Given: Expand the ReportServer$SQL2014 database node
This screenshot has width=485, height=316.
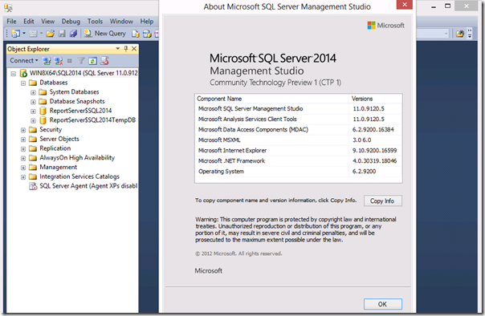Looking at the screenshot, I should [33, 111].
